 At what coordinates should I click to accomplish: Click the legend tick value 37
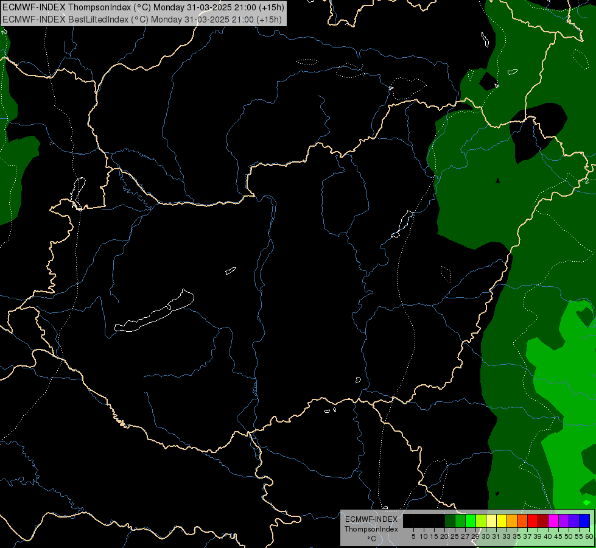(527, 536)
